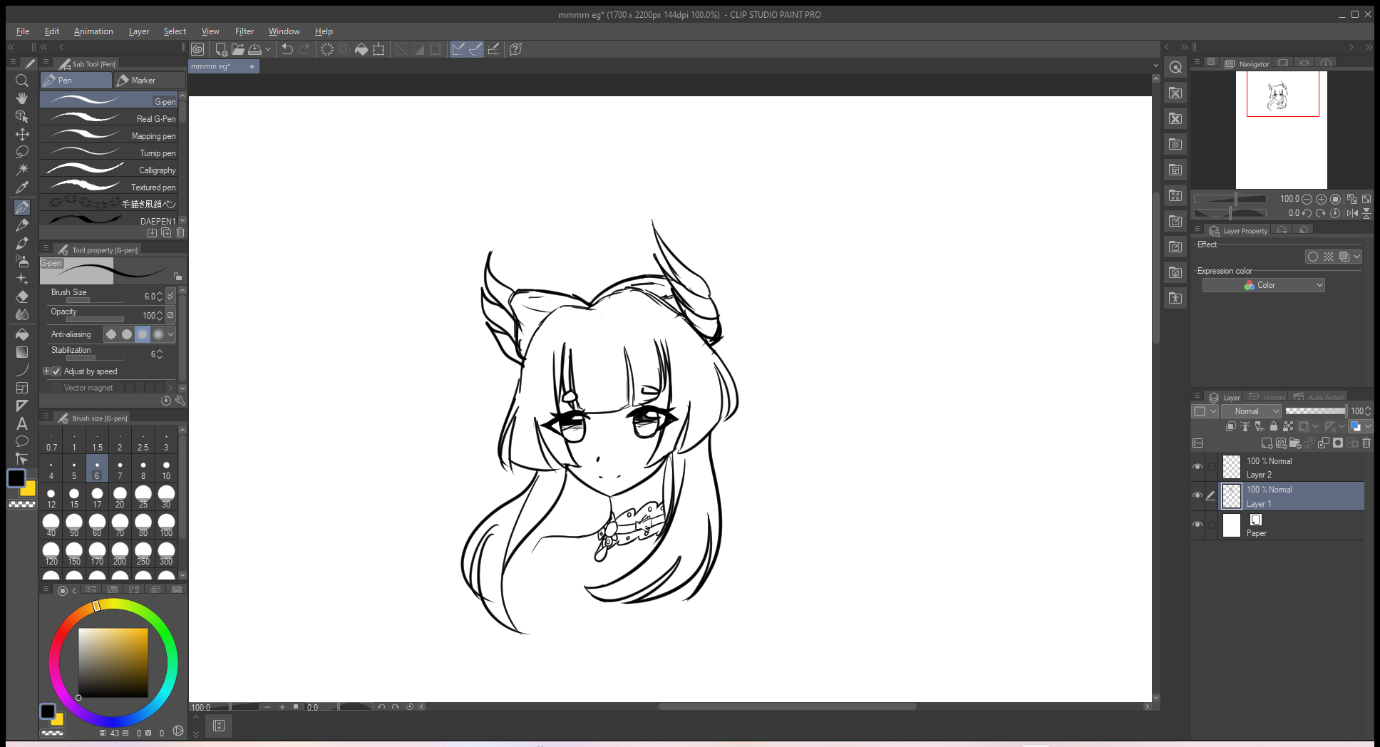Open the File menu
The width and height of the screenshot is (1380, 747).
point(23,31)
